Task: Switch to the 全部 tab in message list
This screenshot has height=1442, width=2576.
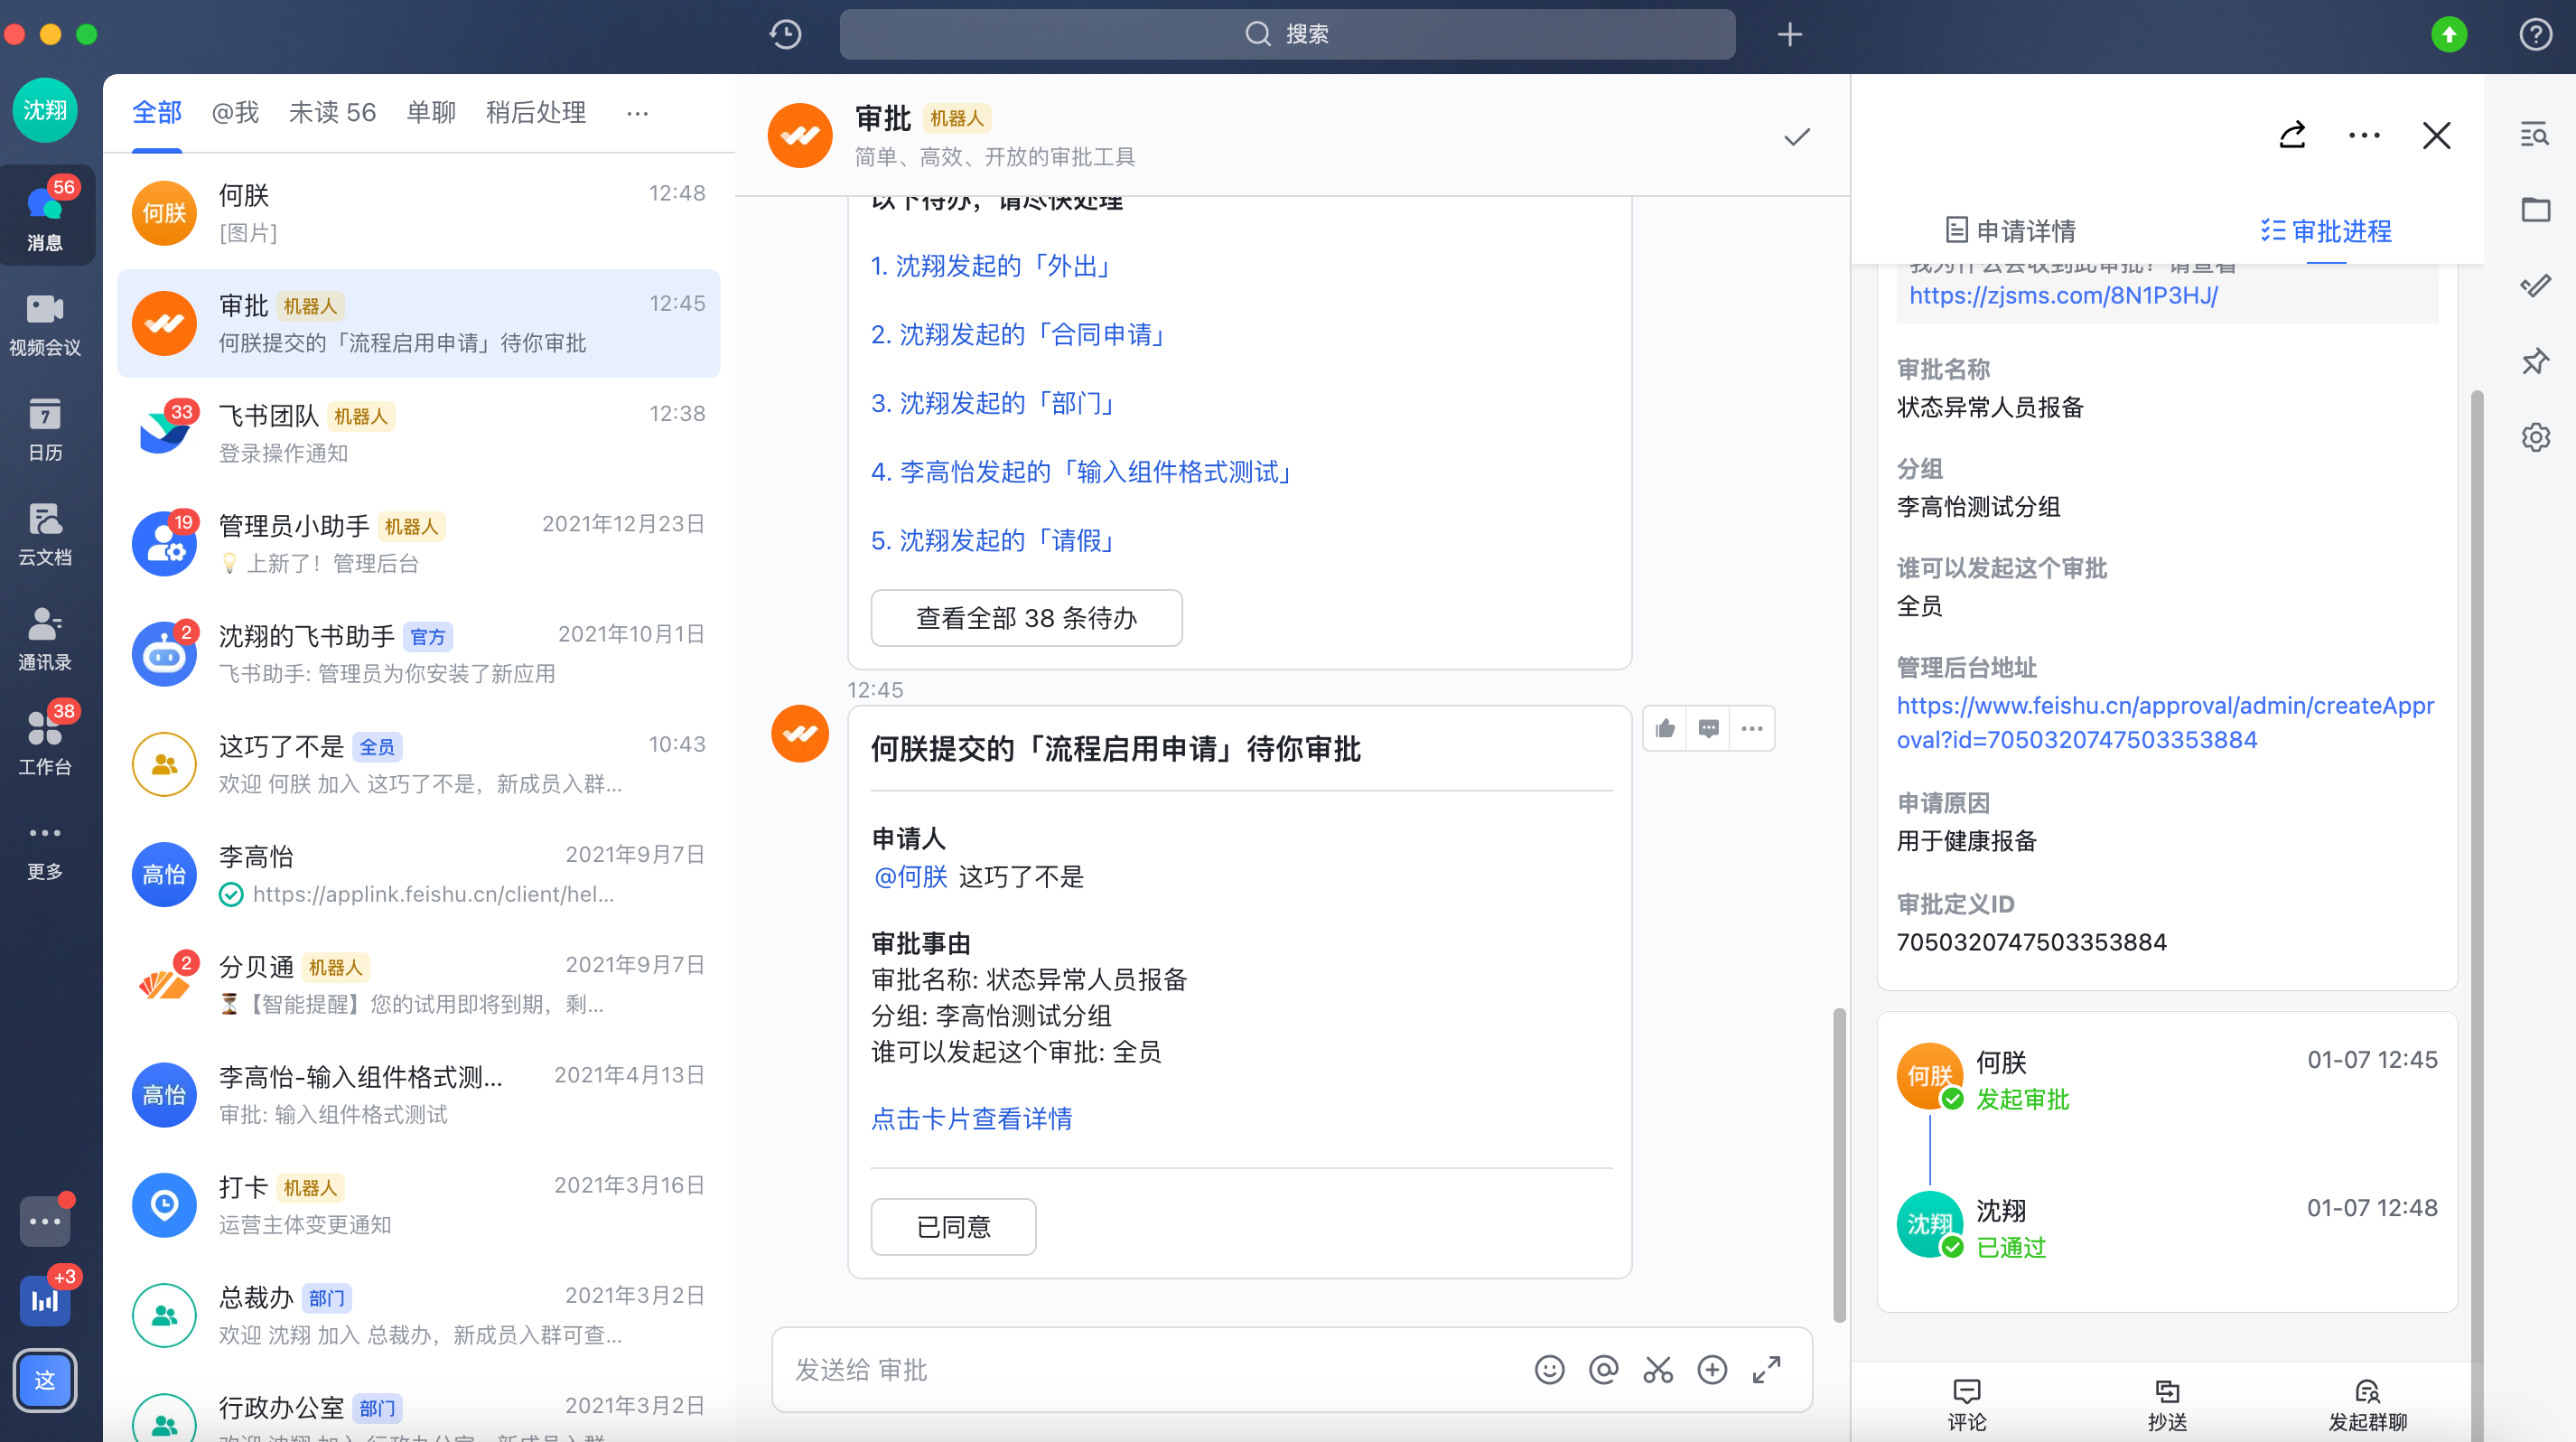Action: pyautogui.click(x=157, y=113)
